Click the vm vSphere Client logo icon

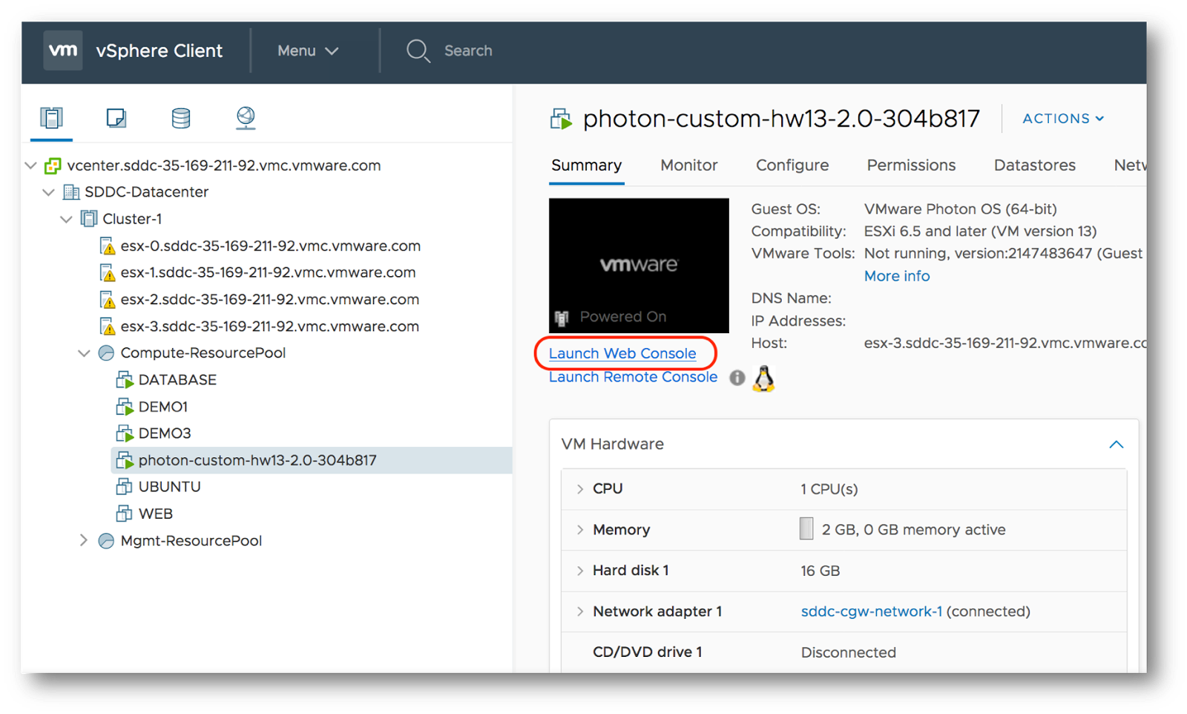tap(63, 50)
